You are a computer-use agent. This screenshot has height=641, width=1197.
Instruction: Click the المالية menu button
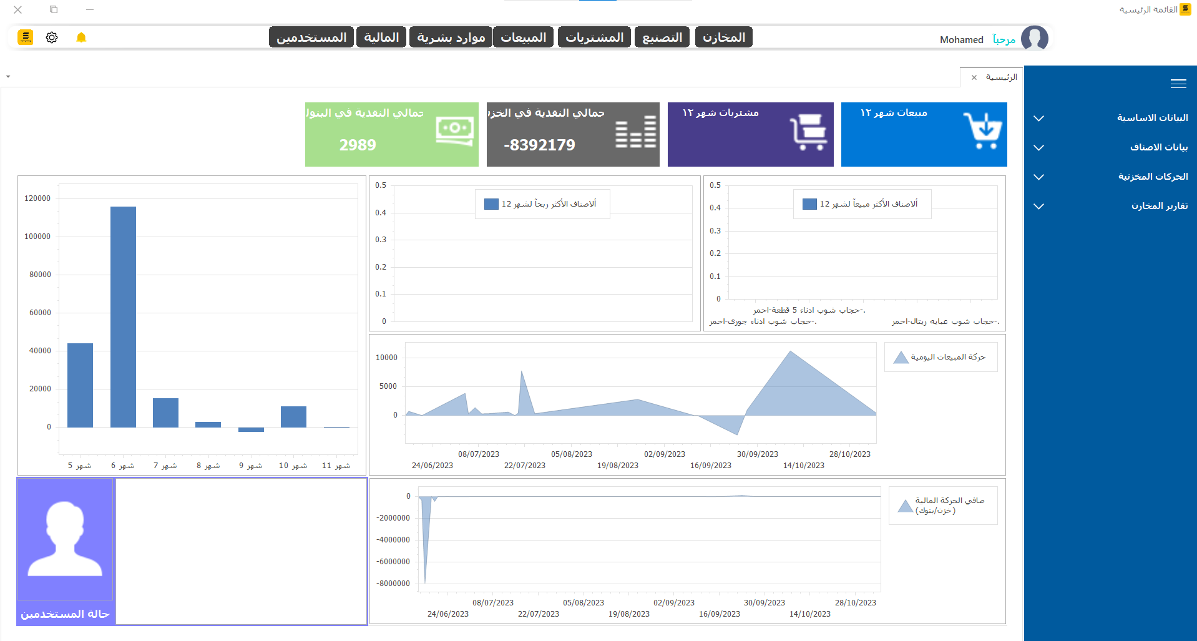click(x=381, y=37)
